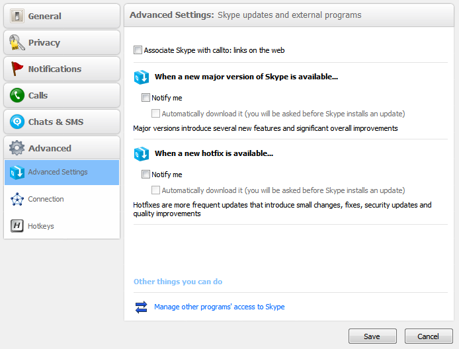Click the blue Chats & SMS bubble icon

tap(17, 122)
